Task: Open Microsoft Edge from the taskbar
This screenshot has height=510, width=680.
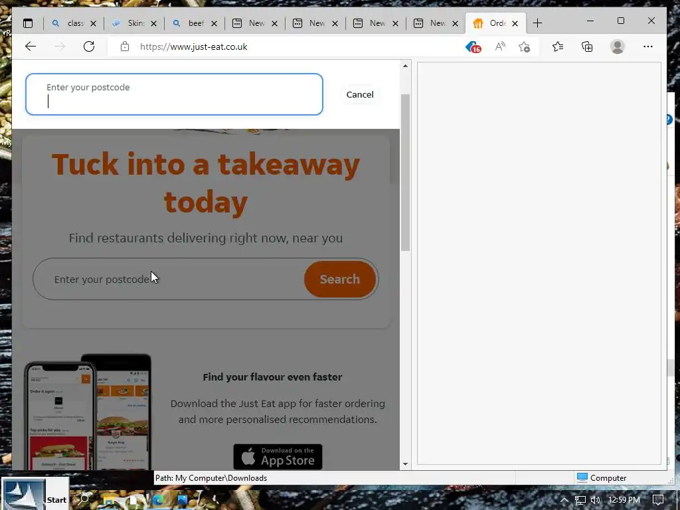Action: tap(158, 500)
